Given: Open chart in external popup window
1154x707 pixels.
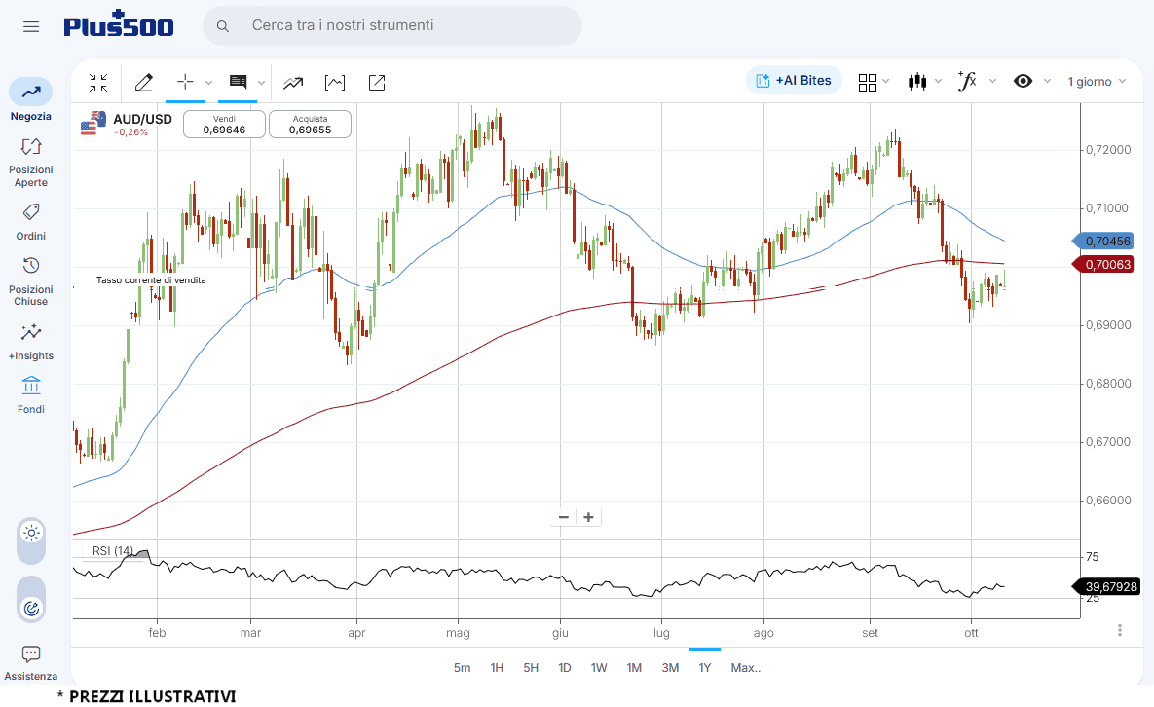Looking at the screenshot, I should [x=377, y=83].
